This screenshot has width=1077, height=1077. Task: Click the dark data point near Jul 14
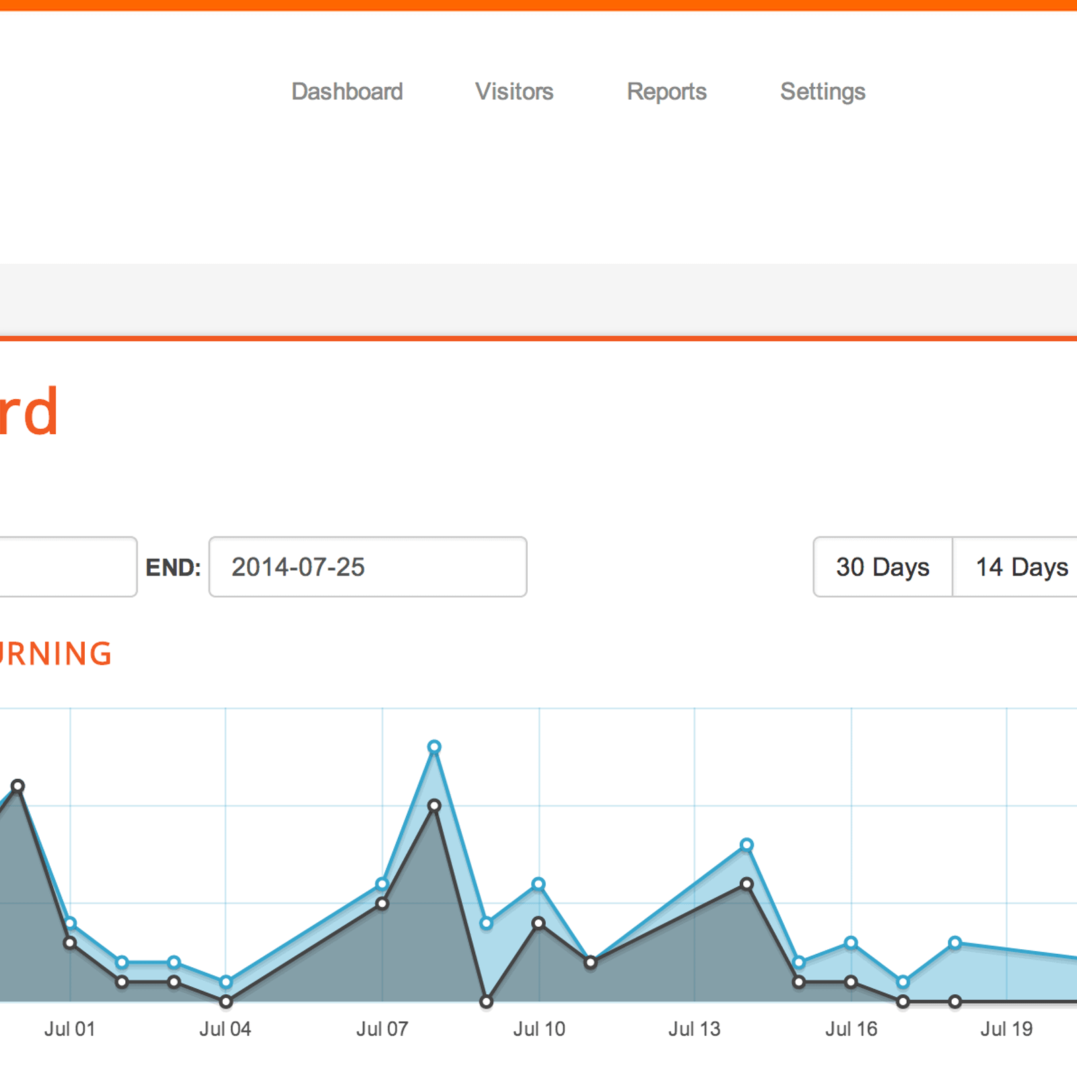point(746,884)
